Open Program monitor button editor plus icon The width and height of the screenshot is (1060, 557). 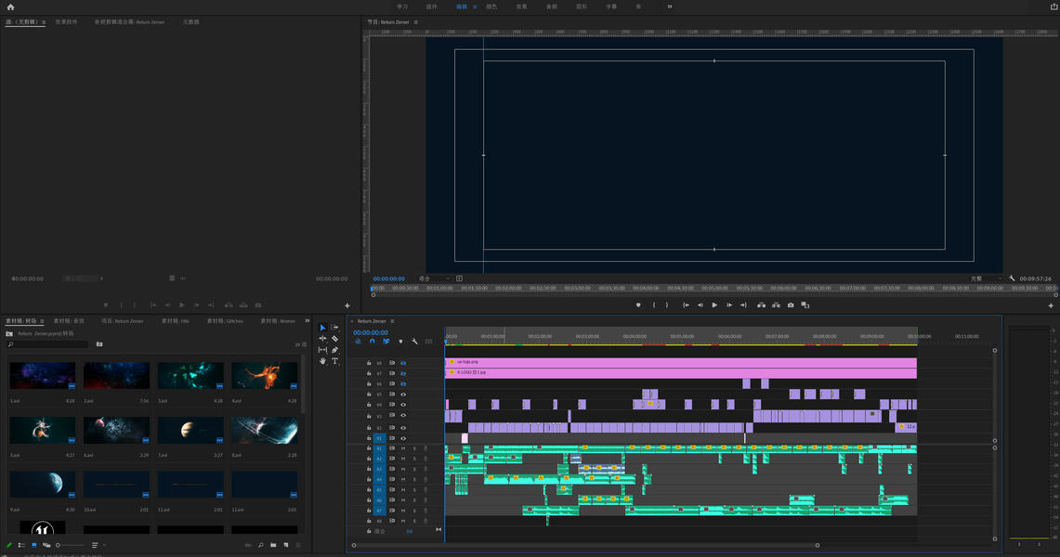coord(1051,305)
